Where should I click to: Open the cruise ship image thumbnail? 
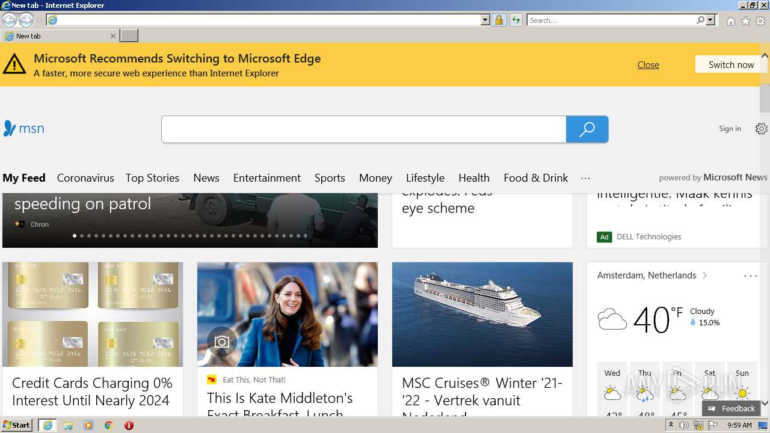point(482,314)
